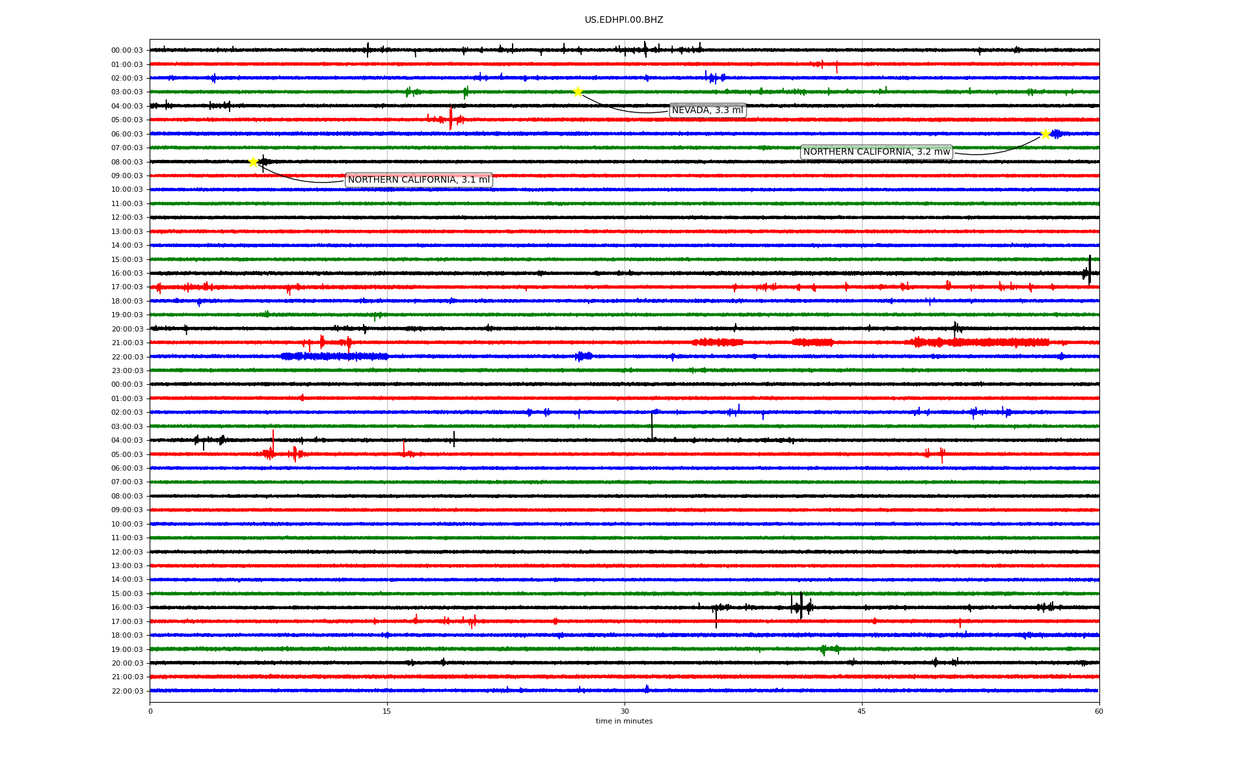Click the 15 minute axis tick label
This screenshot has width=1249, height=780.
[x=387, y=711]
